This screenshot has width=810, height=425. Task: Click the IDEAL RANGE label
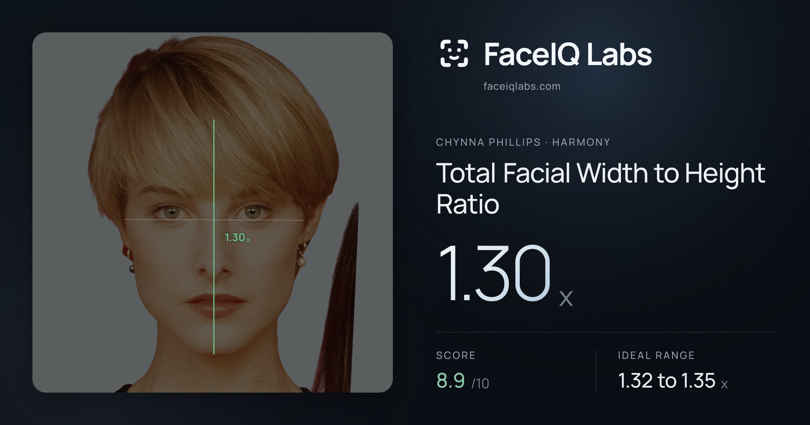pyautogui.click(x=656, y=355)
